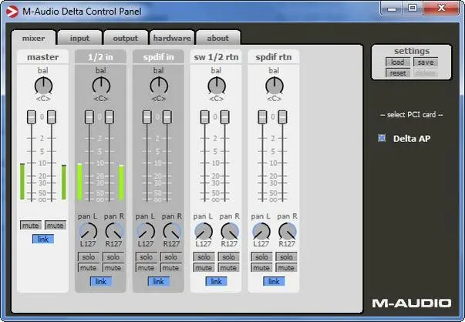The image size is (465, 322).
Task: Select the Delta AP PCI card
Action: pyautogui.click(x=382, y=138)
